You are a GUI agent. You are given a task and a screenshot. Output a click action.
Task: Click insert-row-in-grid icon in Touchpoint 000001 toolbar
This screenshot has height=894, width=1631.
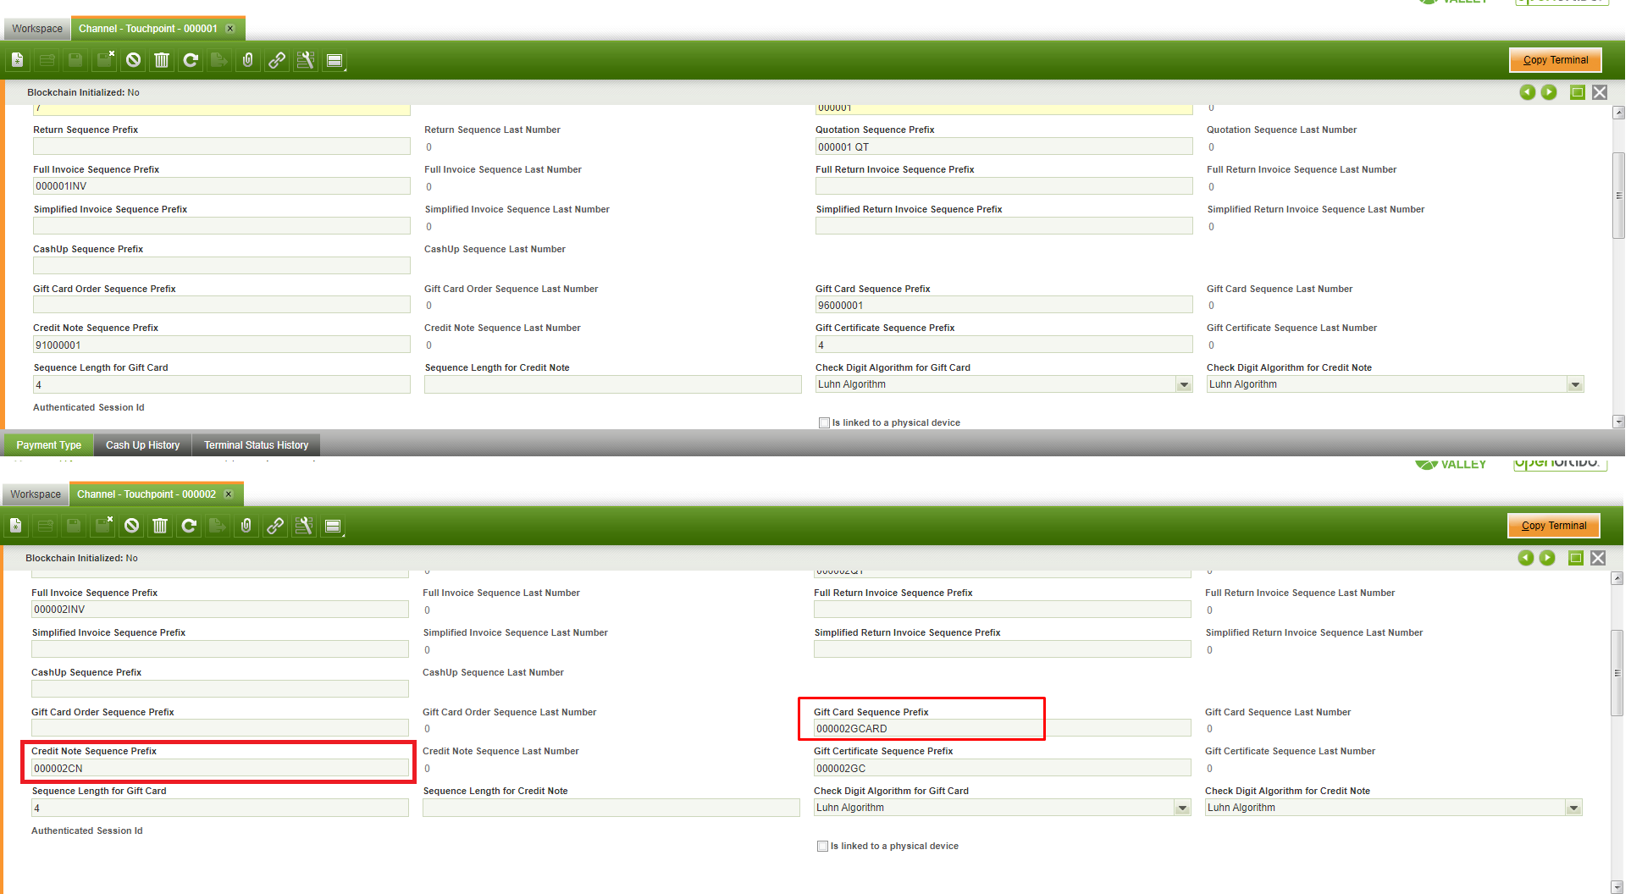[47, 60]
